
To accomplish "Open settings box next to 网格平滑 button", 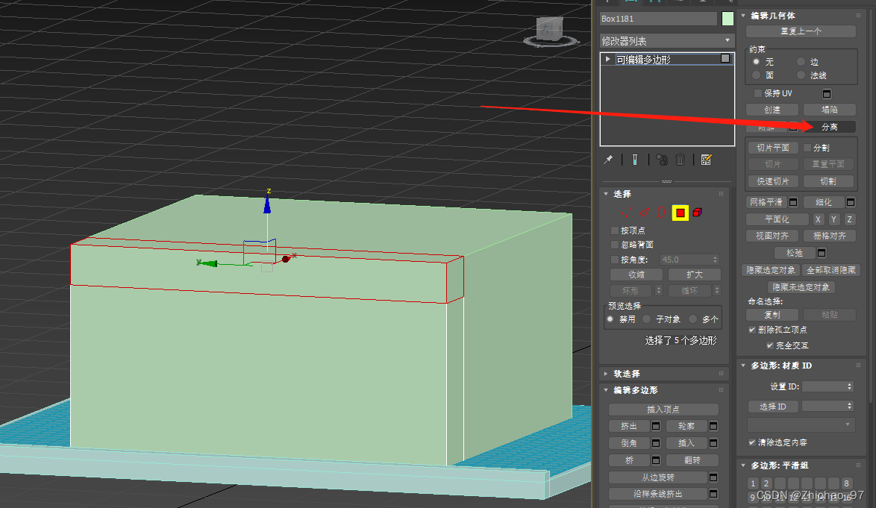I will pyautogui.click(x=792, y=202).
